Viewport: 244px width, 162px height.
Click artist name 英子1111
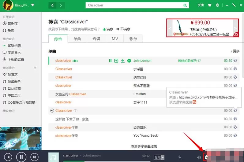tap(140, 102)
